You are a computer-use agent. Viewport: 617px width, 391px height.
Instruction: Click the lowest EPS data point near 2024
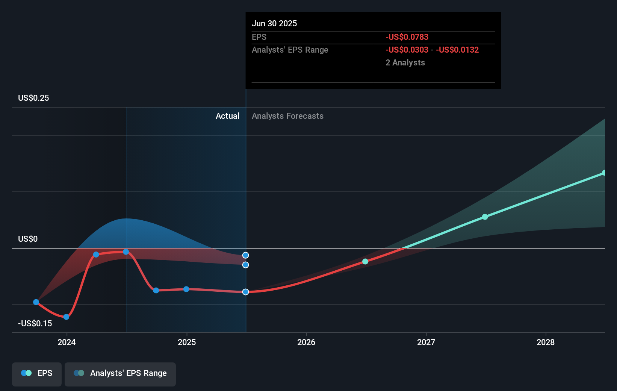pos(66,317)
